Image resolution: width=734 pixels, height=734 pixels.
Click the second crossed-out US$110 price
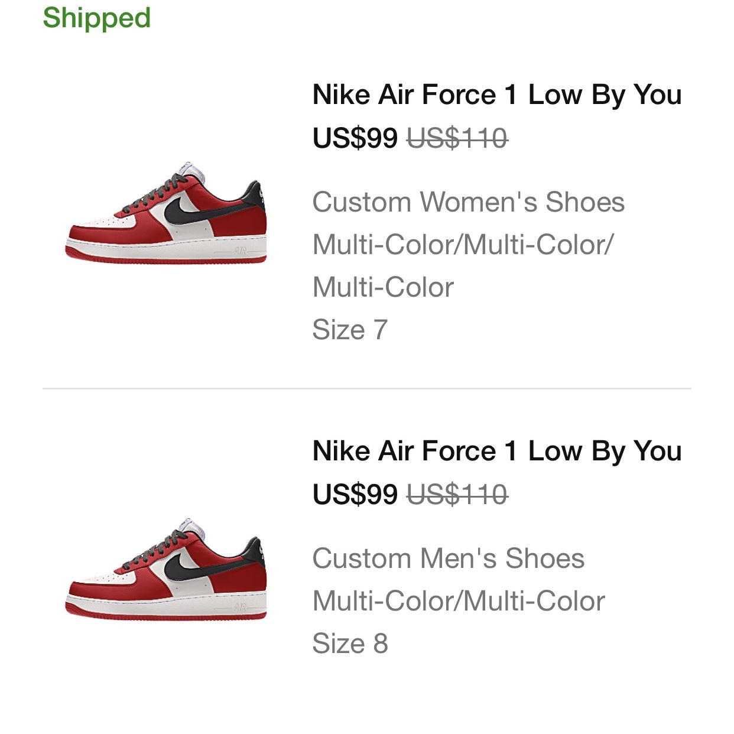pos(457,495)
